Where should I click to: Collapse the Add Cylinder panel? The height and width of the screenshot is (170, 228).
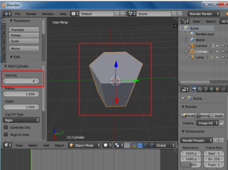coord(6,66)
